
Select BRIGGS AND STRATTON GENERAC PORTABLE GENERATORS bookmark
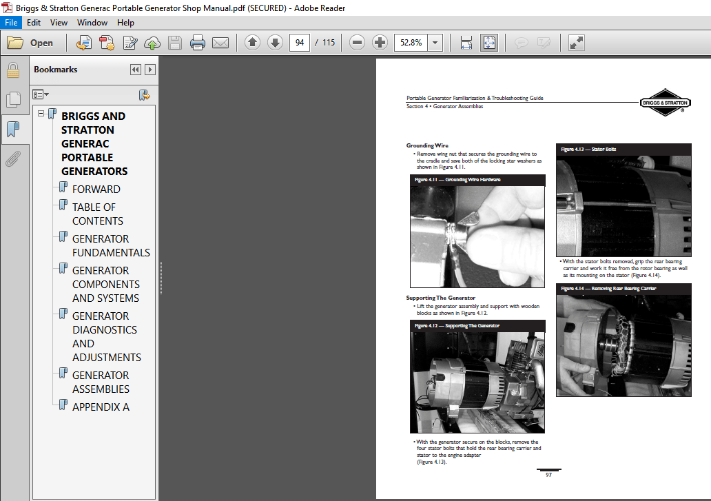pyautogui.click(x=94, y=144)
